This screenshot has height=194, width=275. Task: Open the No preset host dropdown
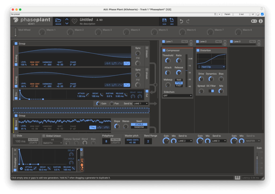[114, 14]
